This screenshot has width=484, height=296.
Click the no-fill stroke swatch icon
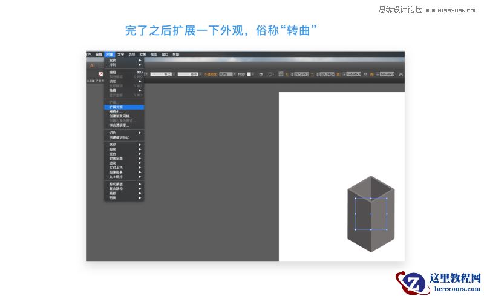tap(100, 74)
